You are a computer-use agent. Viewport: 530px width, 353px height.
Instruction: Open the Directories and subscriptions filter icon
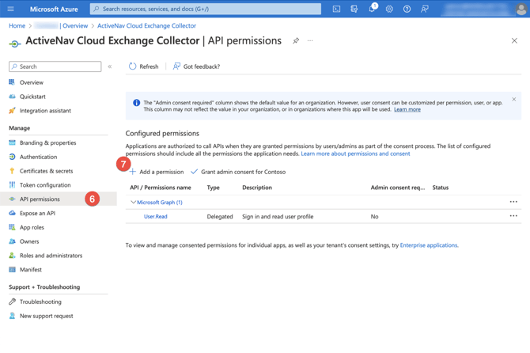(354, 9)
